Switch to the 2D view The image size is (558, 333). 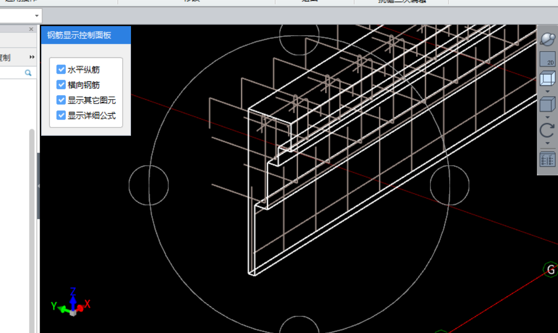click(x=547, y=59)
